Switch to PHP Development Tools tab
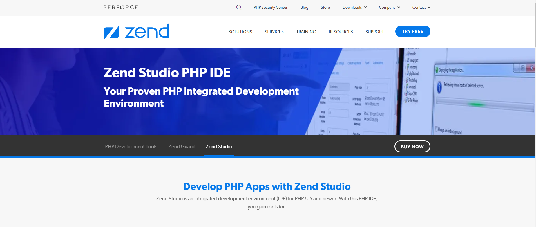536x227 pixels. point(131,147)
